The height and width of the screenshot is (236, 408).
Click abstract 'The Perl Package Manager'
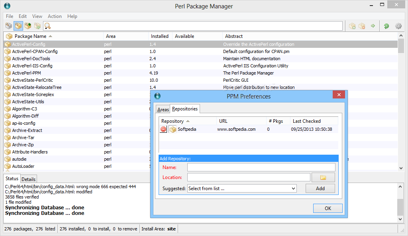click(x=249, y=73)
